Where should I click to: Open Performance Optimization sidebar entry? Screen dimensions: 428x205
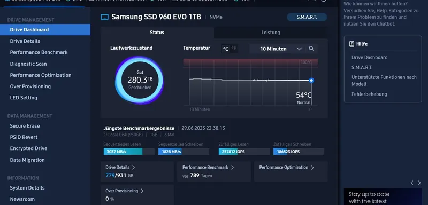pos(41,75)
